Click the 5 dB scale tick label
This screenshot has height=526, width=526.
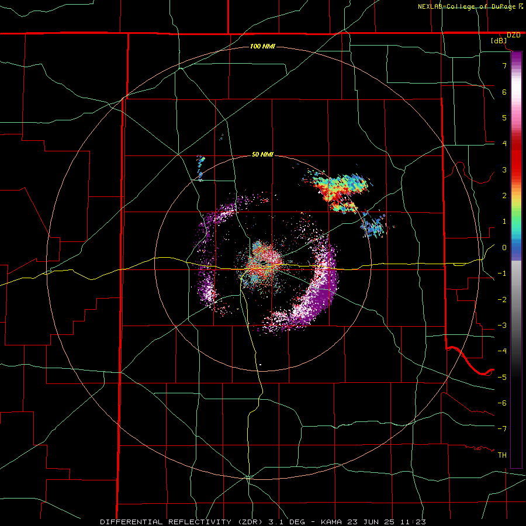coord(504,117)
